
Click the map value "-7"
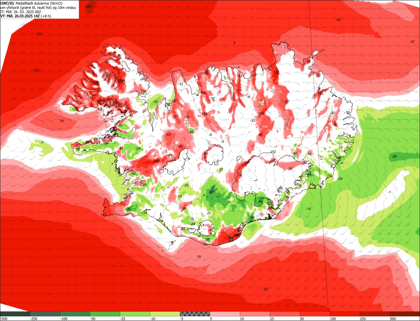[x=41, y=142]
